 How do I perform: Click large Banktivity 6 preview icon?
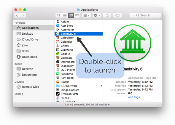pos(133,43)
